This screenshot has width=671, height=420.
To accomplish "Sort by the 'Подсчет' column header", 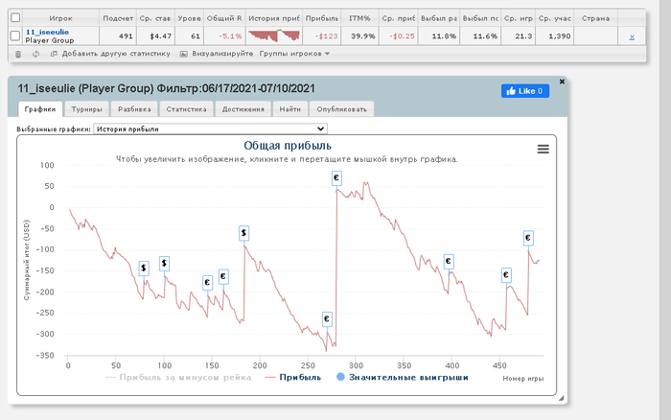I will click(118, 18).
